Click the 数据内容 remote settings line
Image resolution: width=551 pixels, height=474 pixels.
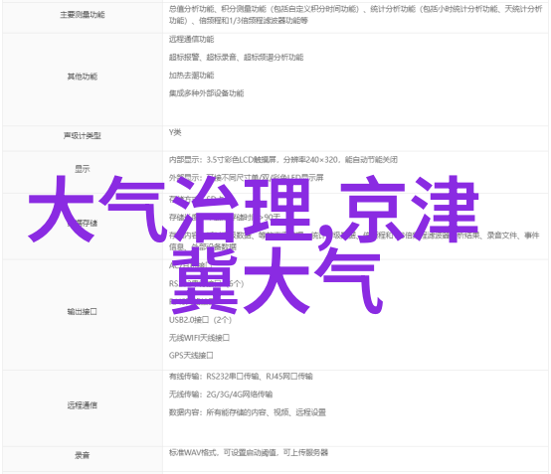tap(248, 412)
